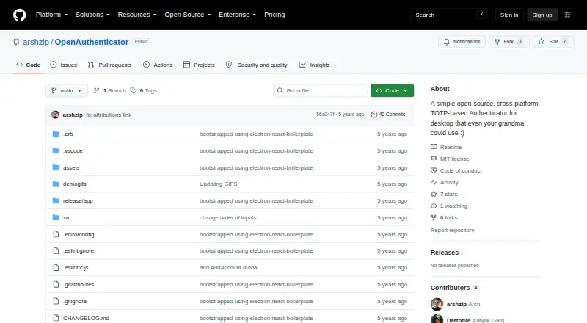Switch to the Issues tab
This screenshot has height=323, width=587.
[x=64, y=65]
